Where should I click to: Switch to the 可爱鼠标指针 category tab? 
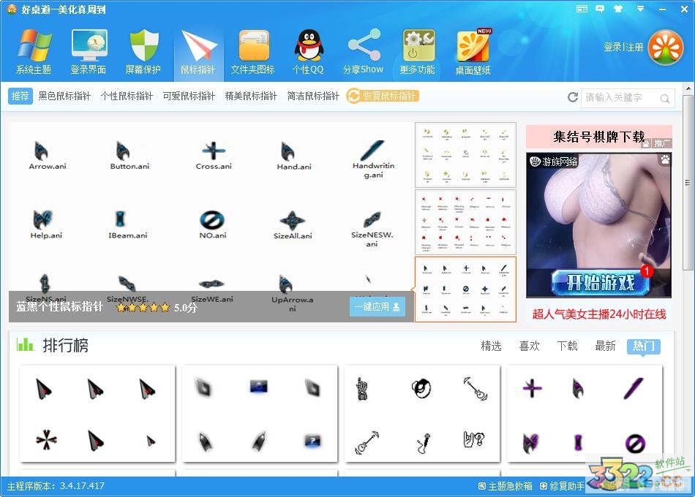click(x=189, y=96)
